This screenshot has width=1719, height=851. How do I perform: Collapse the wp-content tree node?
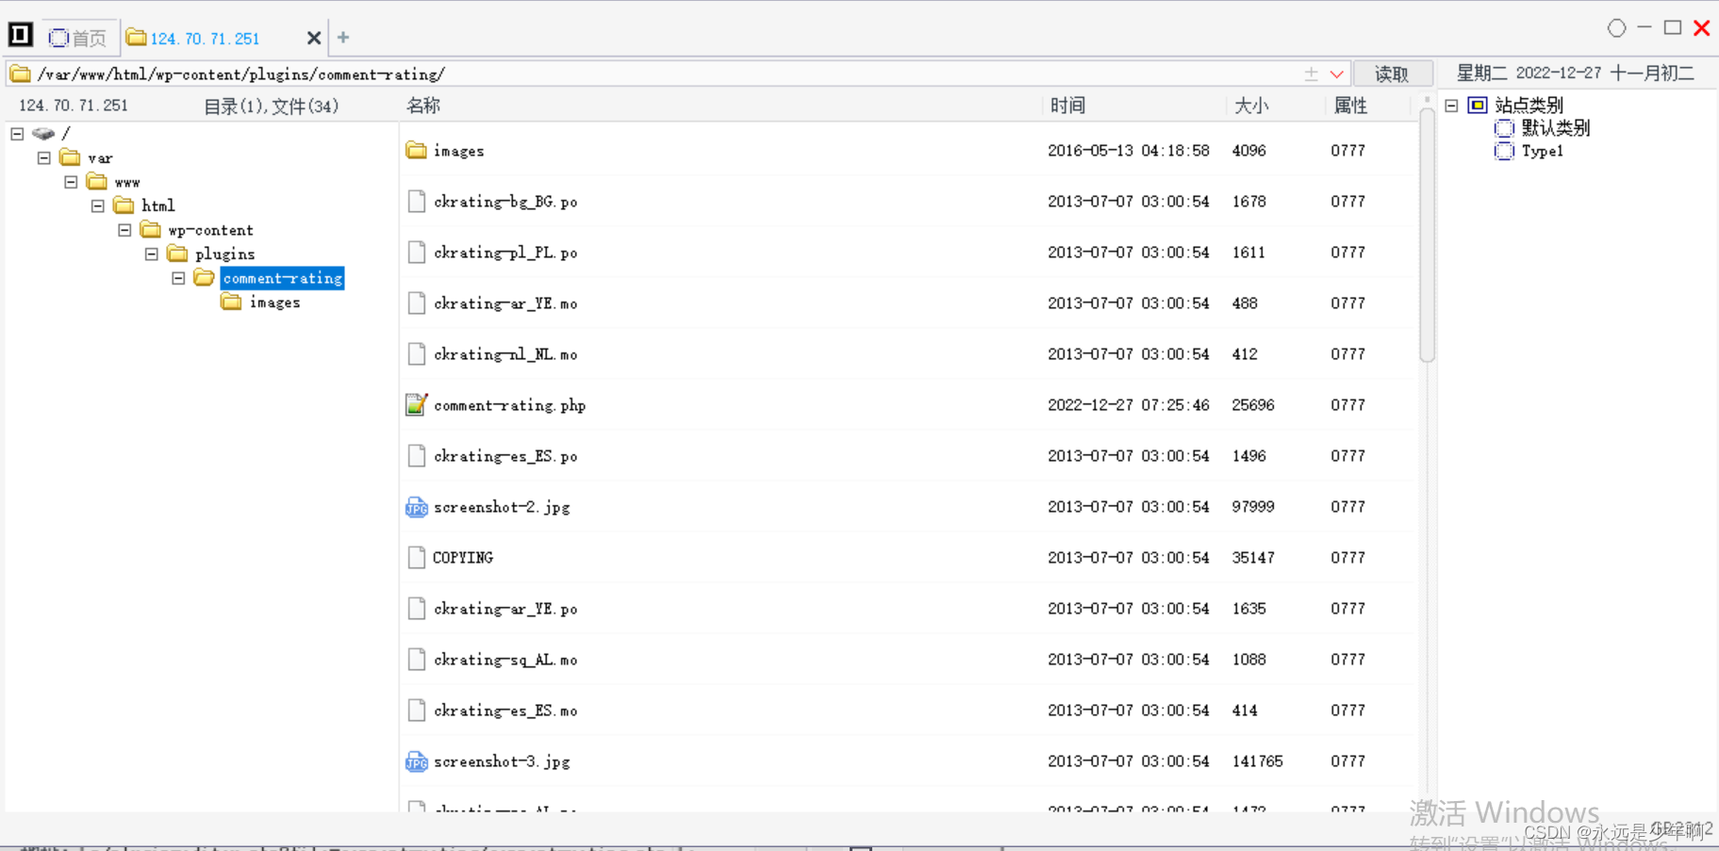pyautogui.click(x=124, y=230)
